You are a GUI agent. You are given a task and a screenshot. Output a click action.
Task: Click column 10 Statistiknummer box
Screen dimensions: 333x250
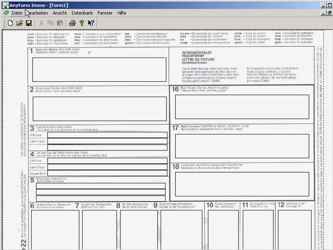(223, 230)
